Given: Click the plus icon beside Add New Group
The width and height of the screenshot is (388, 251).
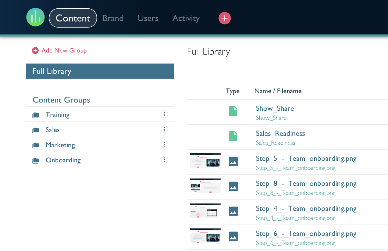Looking at the screenshot, I should point(35,51).
